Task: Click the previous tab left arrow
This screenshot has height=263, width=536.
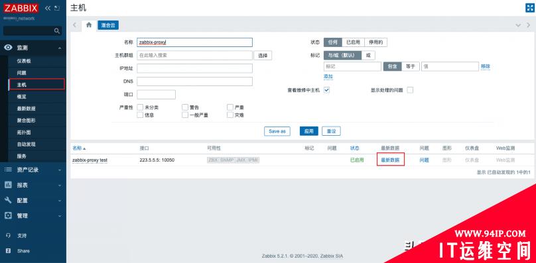Action: [x=74, y=25]
